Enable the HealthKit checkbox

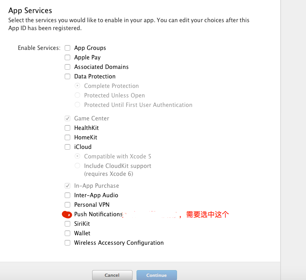67,128
